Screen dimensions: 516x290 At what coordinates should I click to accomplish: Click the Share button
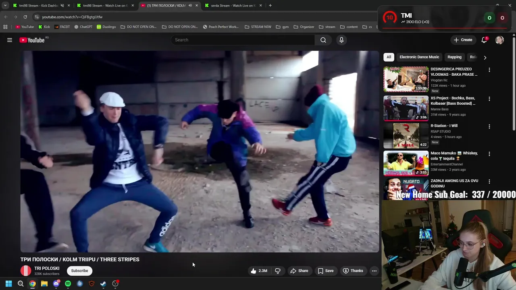[299, 271]
